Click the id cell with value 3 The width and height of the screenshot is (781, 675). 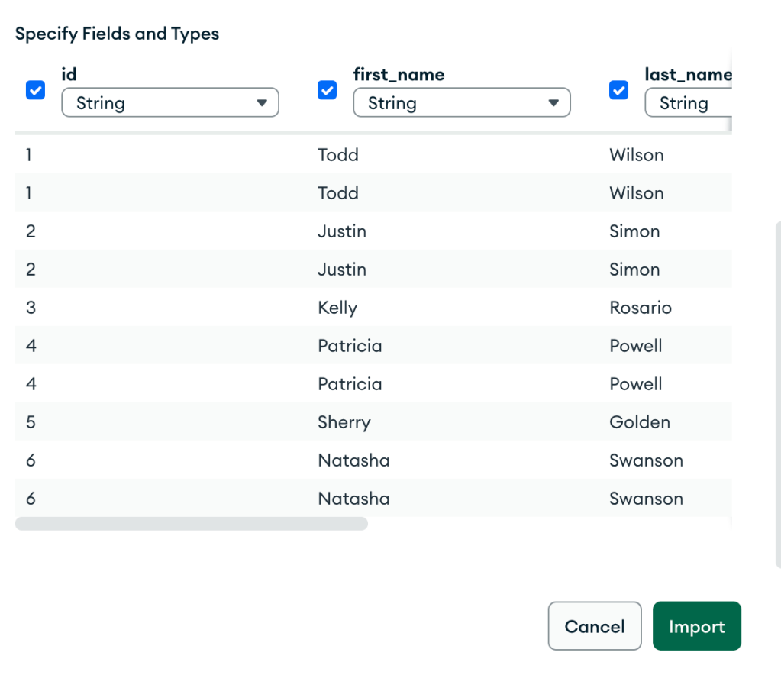click(x=31, y=308)
